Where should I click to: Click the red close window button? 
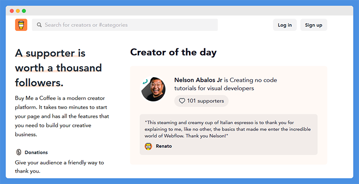click(x=12, y=11)
